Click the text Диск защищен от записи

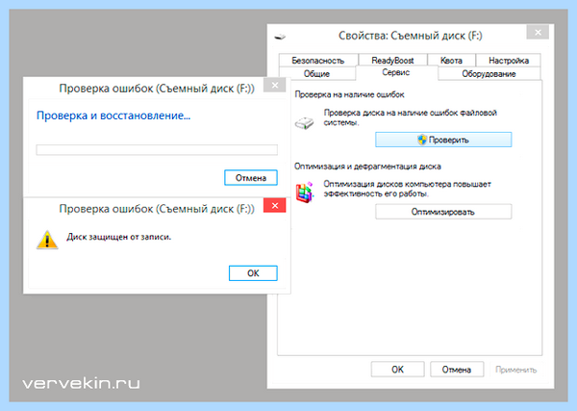click(119, 237)
